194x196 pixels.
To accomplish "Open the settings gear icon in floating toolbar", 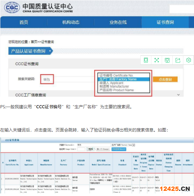I will (x=189, y=60).
